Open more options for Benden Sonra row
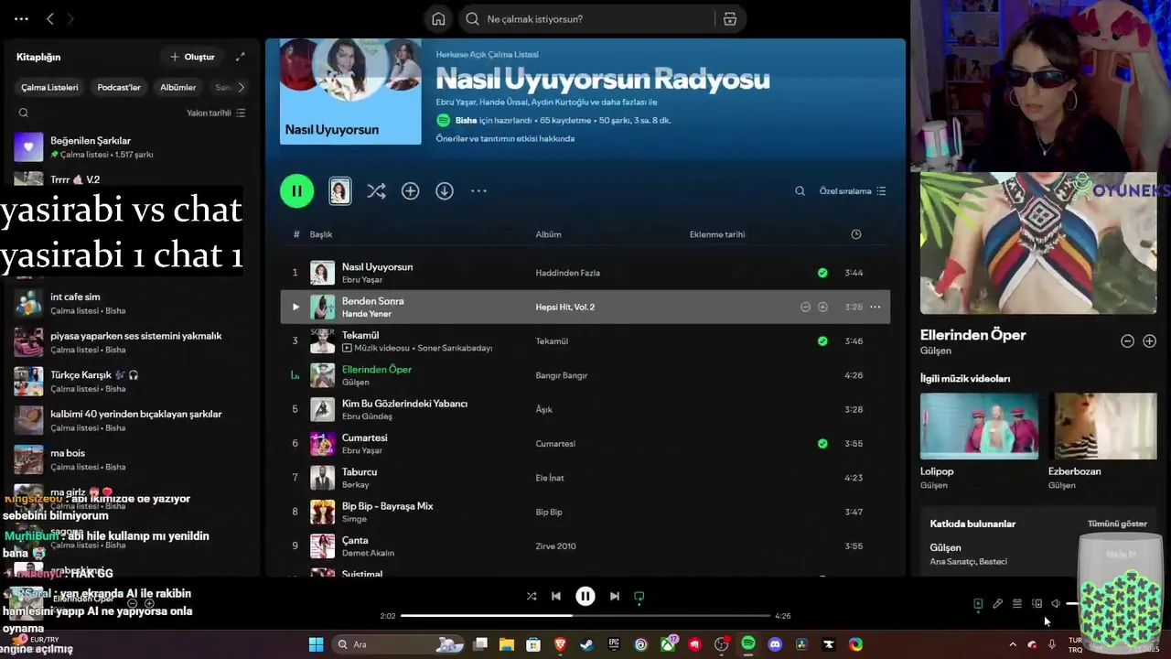 875,307
